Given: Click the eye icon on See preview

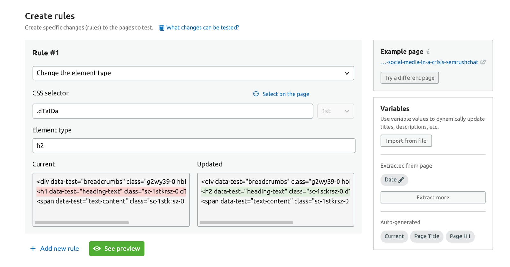Looking at the screenshot, I should [97, 249].
